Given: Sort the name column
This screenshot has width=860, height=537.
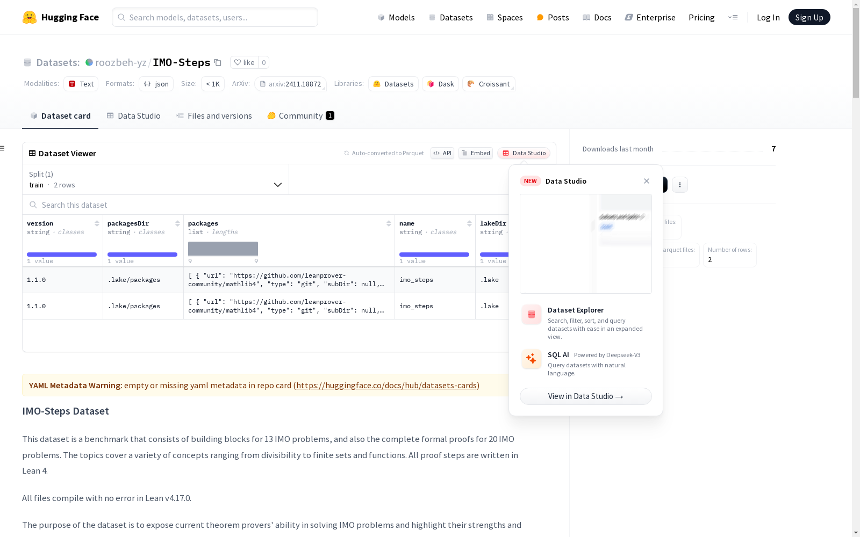Looking at the screenshot, I should pyautogui.click(x=469, y=223).
